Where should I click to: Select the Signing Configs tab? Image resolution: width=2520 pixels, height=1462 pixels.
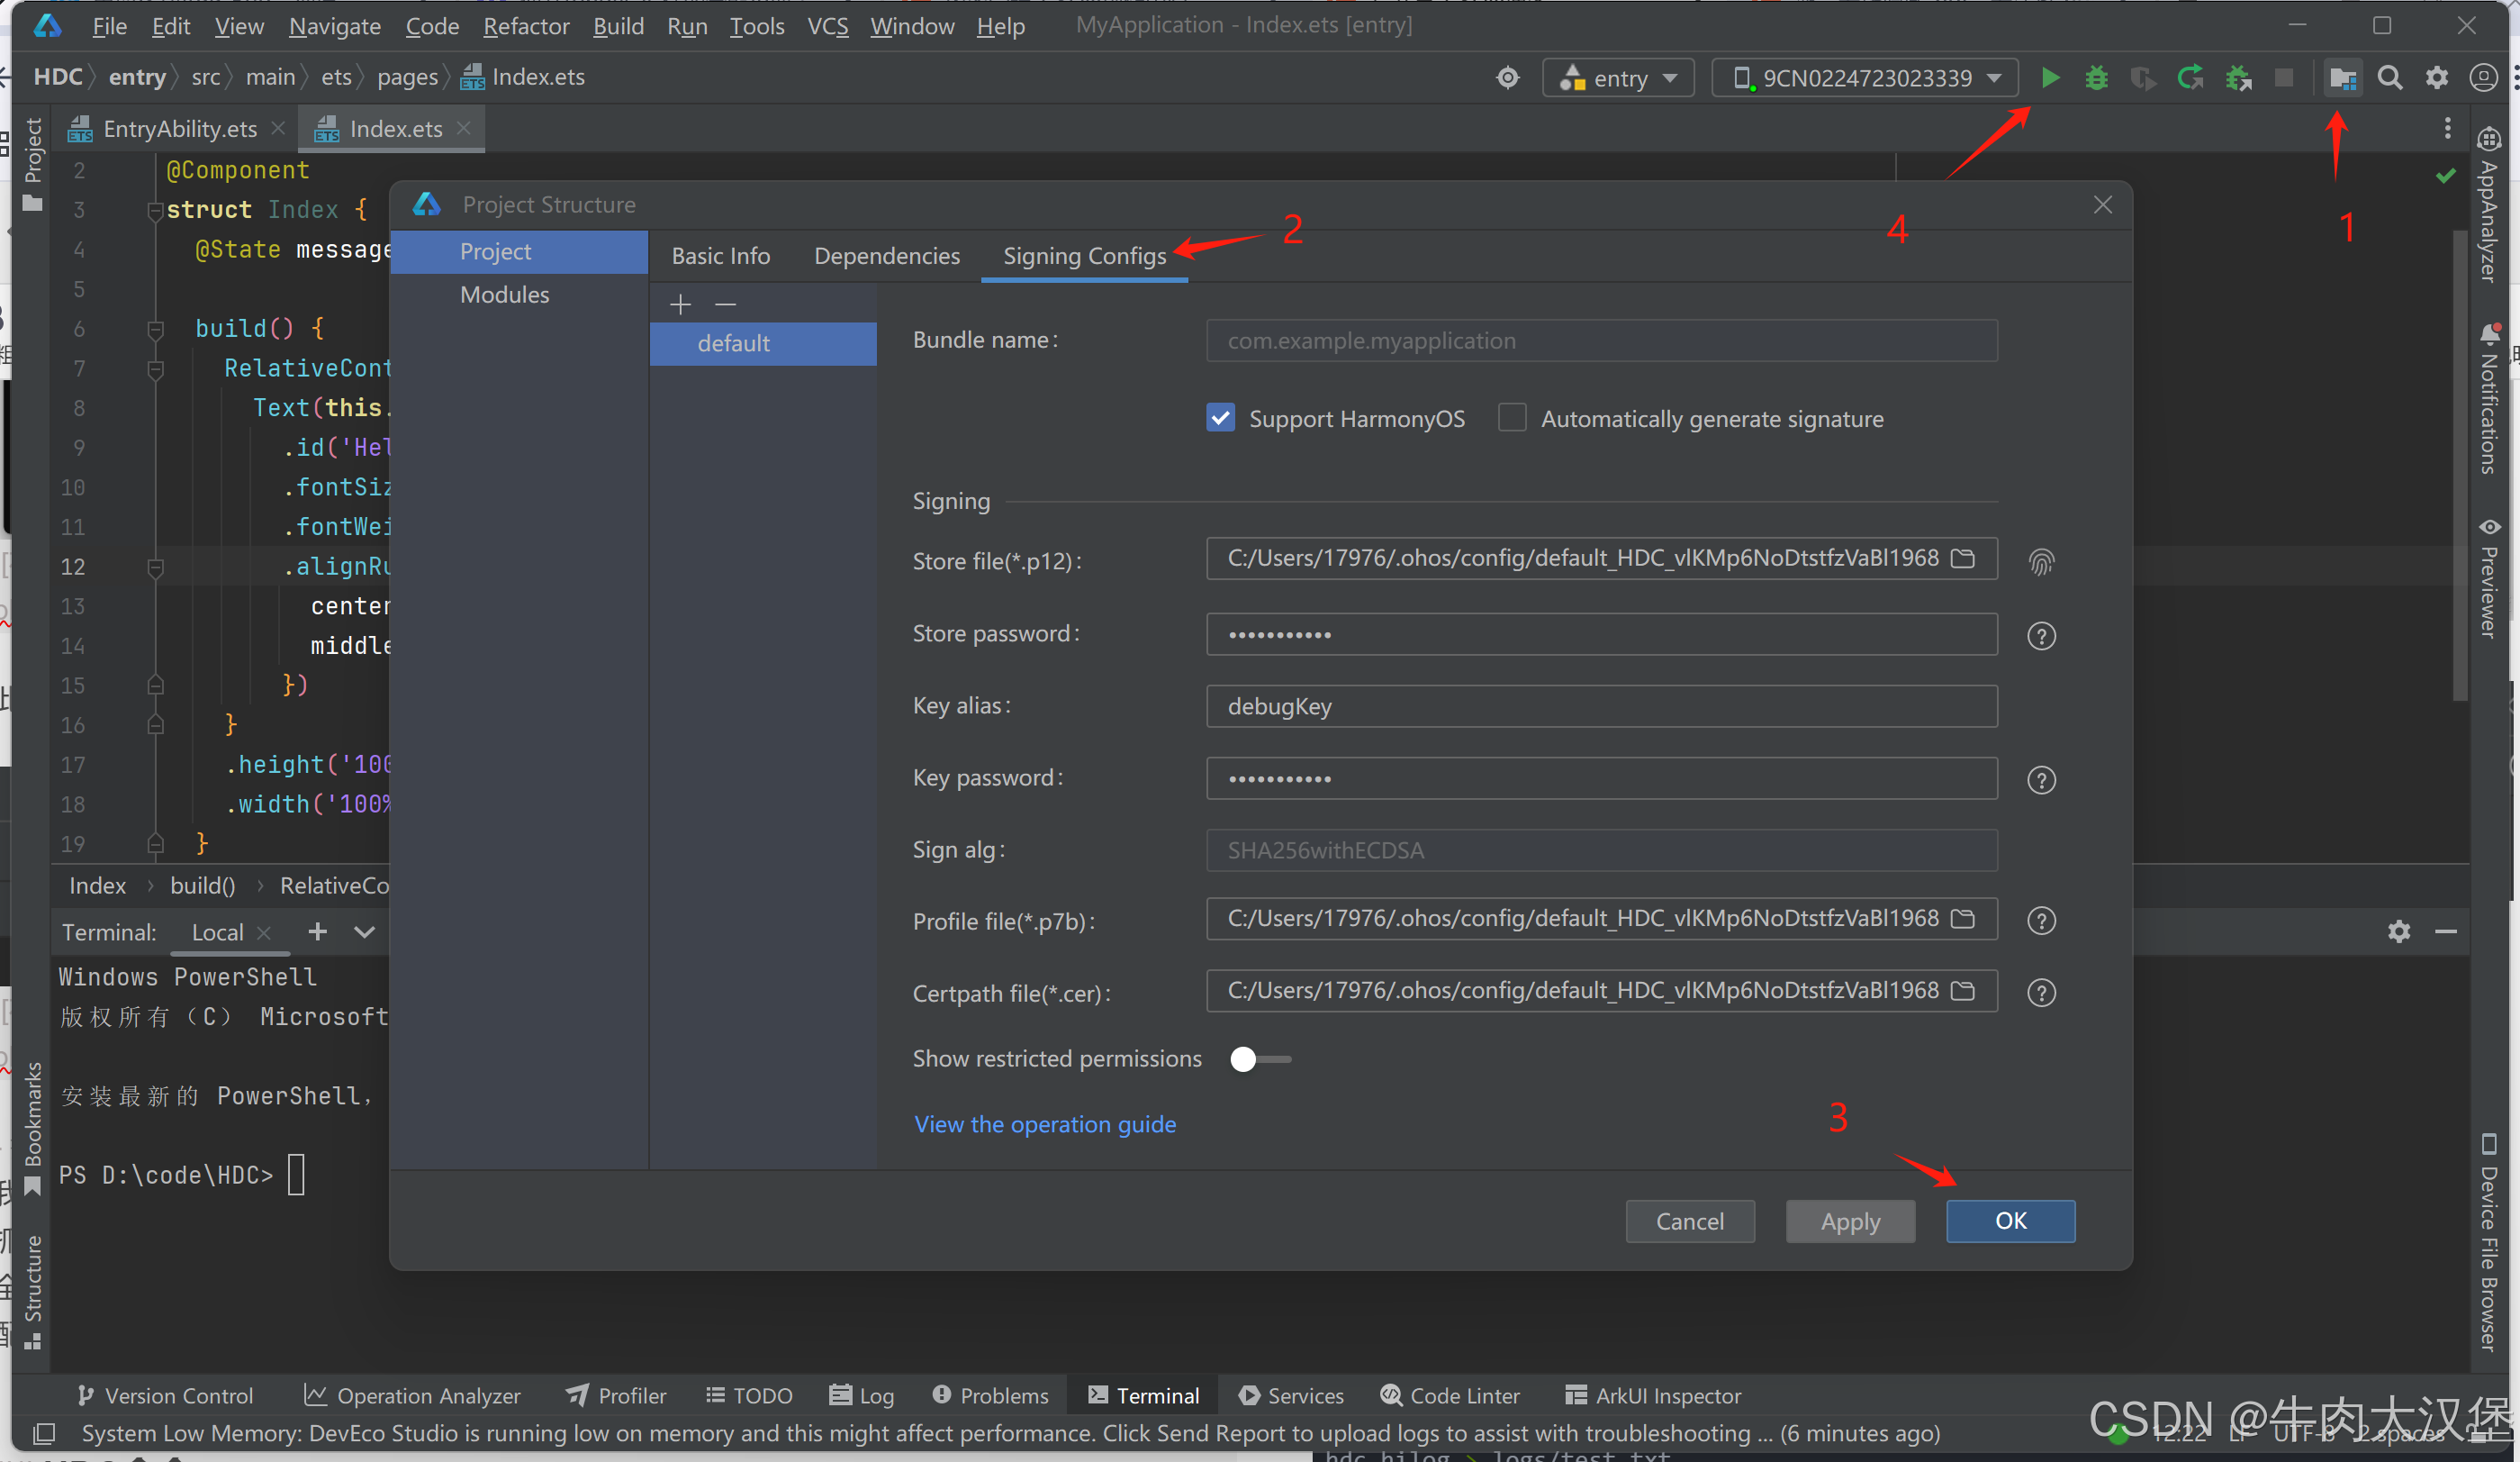[x=1084, y=256]
